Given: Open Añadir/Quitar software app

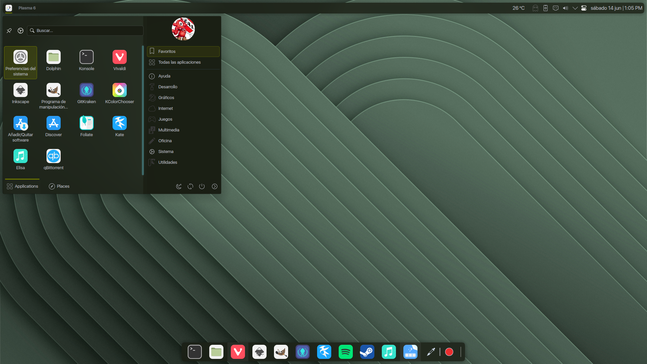Looking at the screenshot, I should click(x=21, y=129).
